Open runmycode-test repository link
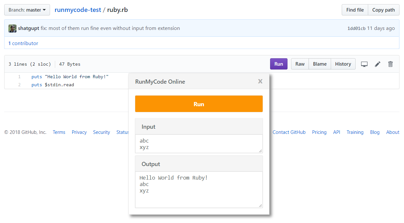The height and width of the screenshot is (223, 404). [78, 10]
